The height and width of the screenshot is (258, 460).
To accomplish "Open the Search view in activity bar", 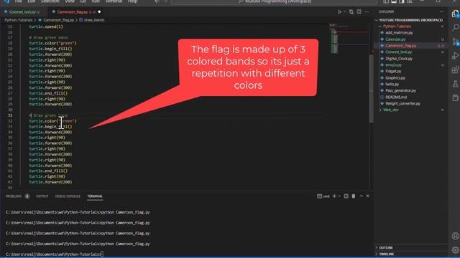I will [x=455, y=27].
